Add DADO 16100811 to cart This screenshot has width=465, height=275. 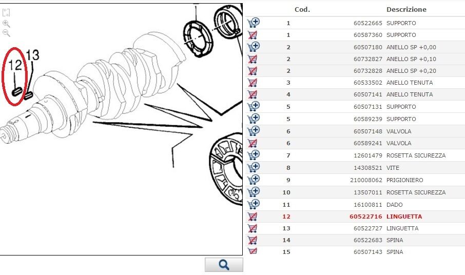253,205
